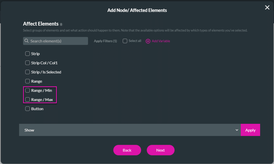Select the Range checkbox

click(x=27, y=81)
